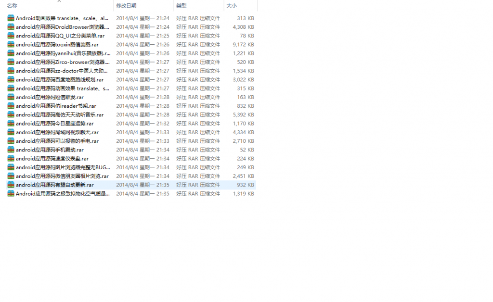493x302 pixels.
Task: Click the 可以报警的手电.rar file name
Action: [57, 141]
